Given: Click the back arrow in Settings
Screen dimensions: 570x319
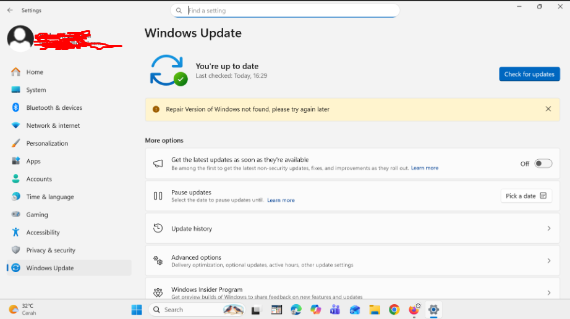Looking at the screenshot, I should coord(10,10).
